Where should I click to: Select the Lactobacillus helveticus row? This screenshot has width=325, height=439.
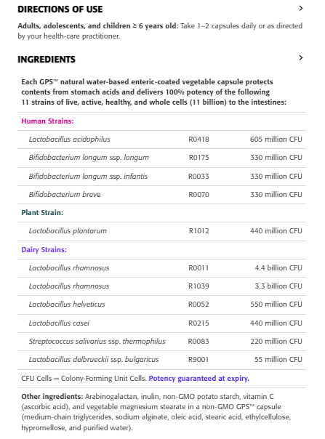(161, 305)
